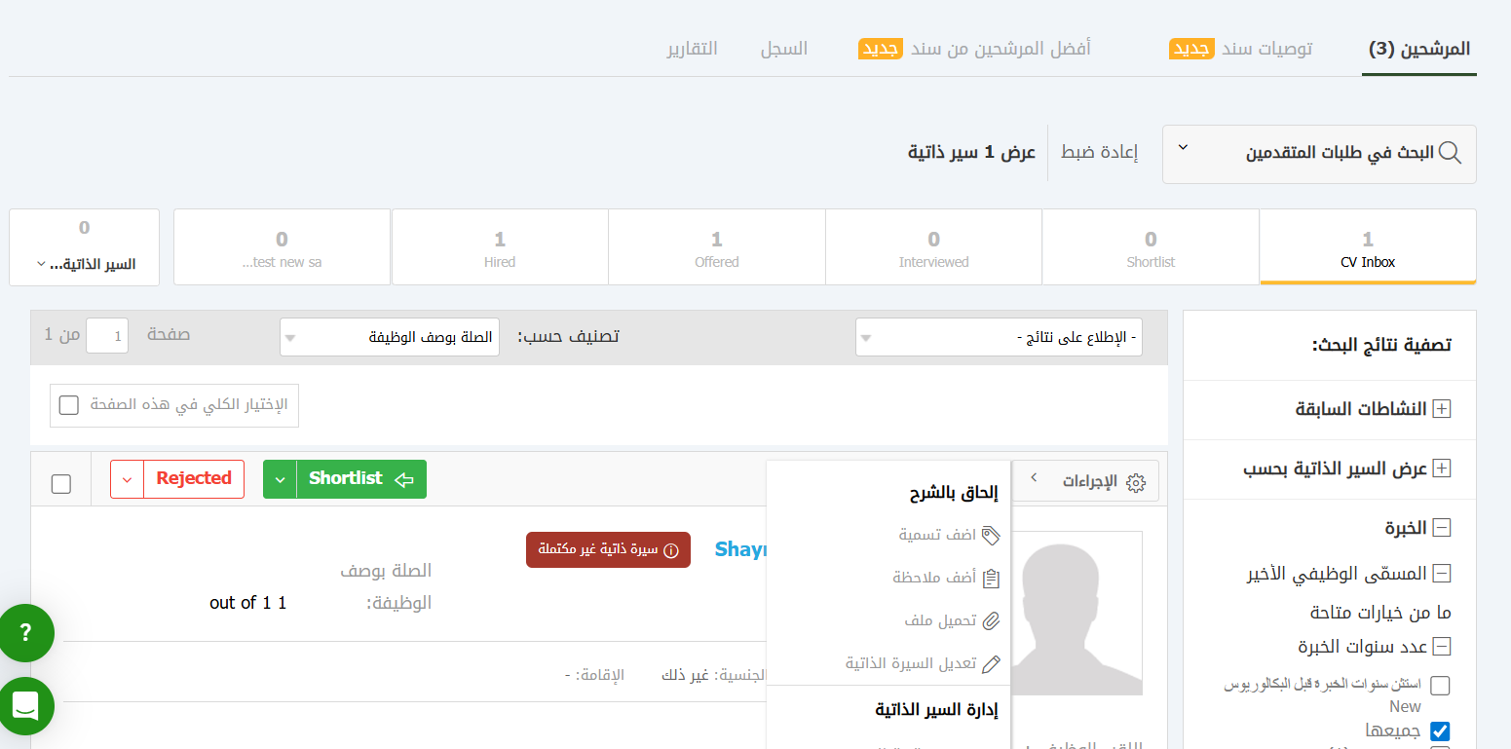This screenshot has height=749, width=1511.
Task: Select the Shortlist stage tab
Action: (1151, 247)
